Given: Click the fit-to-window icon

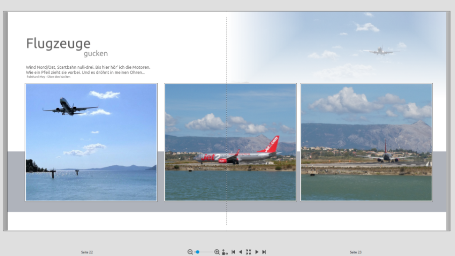Looking at the screenshot, I should click(248, 252).
